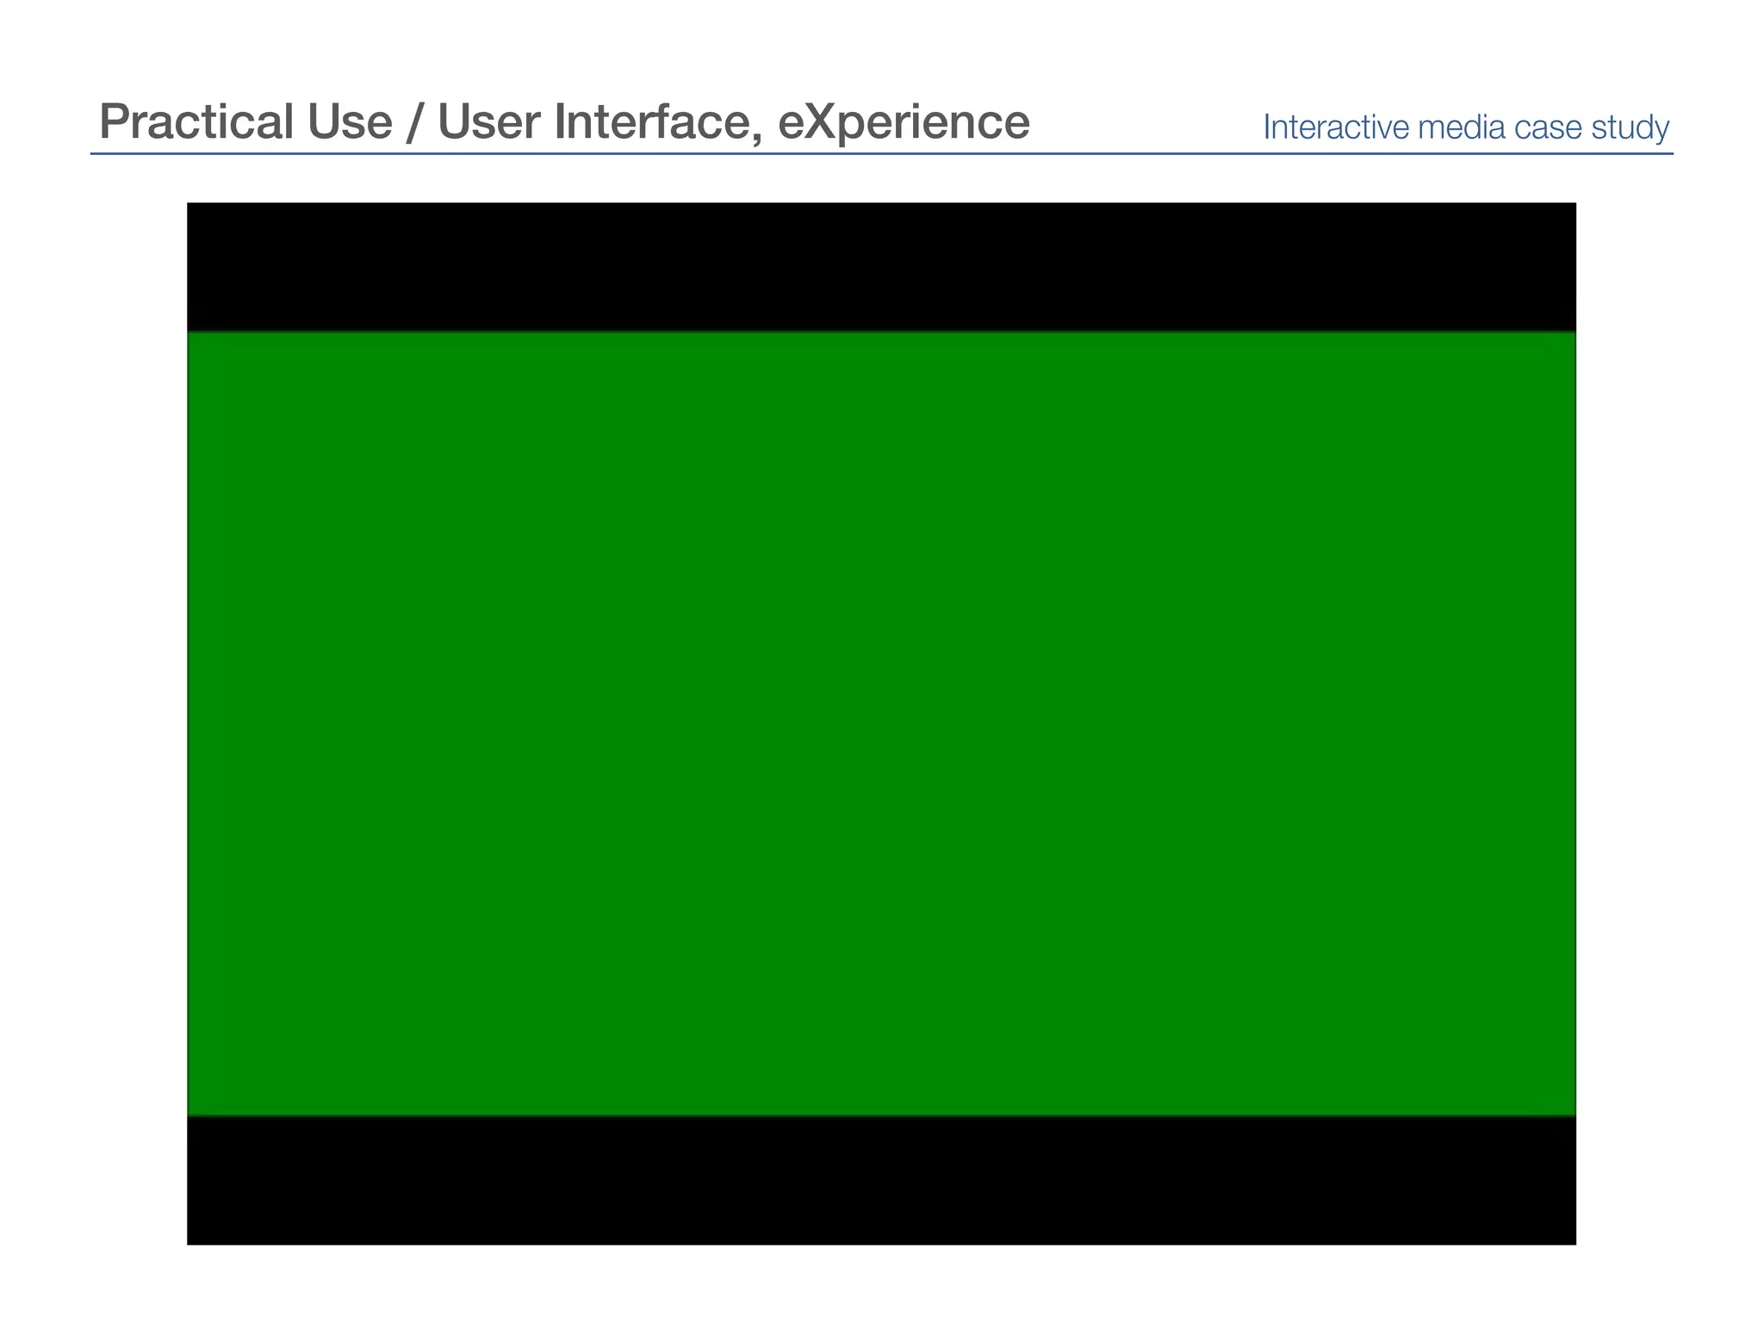
Task: Click the 'Practical Use / User Interface, eXperience' title
Action: click(564, 121)
